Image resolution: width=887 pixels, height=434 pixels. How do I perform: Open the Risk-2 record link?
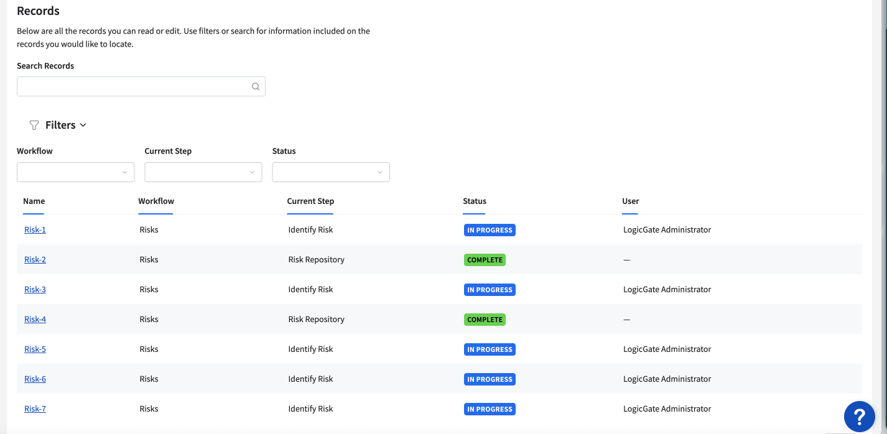click(35, 259)
